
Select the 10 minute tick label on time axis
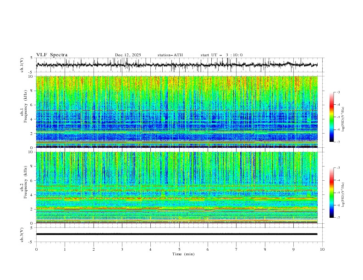(x=322, y=249)
